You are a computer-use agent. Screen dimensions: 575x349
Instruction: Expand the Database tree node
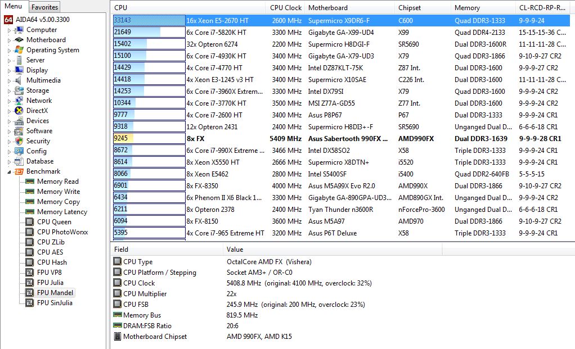point(9,161)
